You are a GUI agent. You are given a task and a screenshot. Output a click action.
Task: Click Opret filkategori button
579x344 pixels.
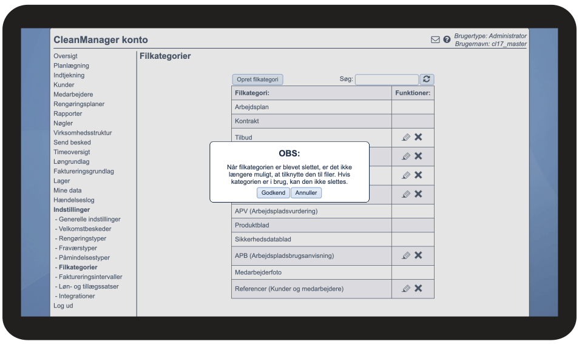tap(258, 79)
